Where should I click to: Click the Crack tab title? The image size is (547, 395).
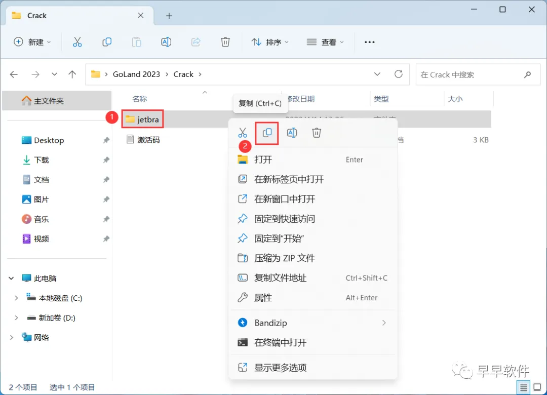pyautogui.click(x=36, y=16)
